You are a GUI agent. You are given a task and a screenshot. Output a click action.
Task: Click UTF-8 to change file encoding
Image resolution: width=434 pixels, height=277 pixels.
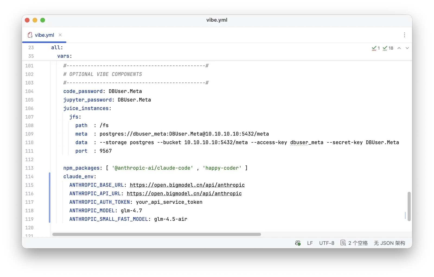tap(326, 243)
